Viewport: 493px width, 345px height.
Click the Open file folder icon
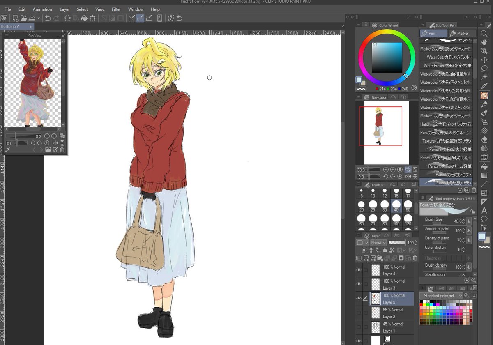tap(24, 18)
